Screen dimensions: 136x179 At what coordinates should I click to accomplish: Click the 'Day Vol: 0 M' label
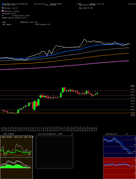[x=85, y=8]
